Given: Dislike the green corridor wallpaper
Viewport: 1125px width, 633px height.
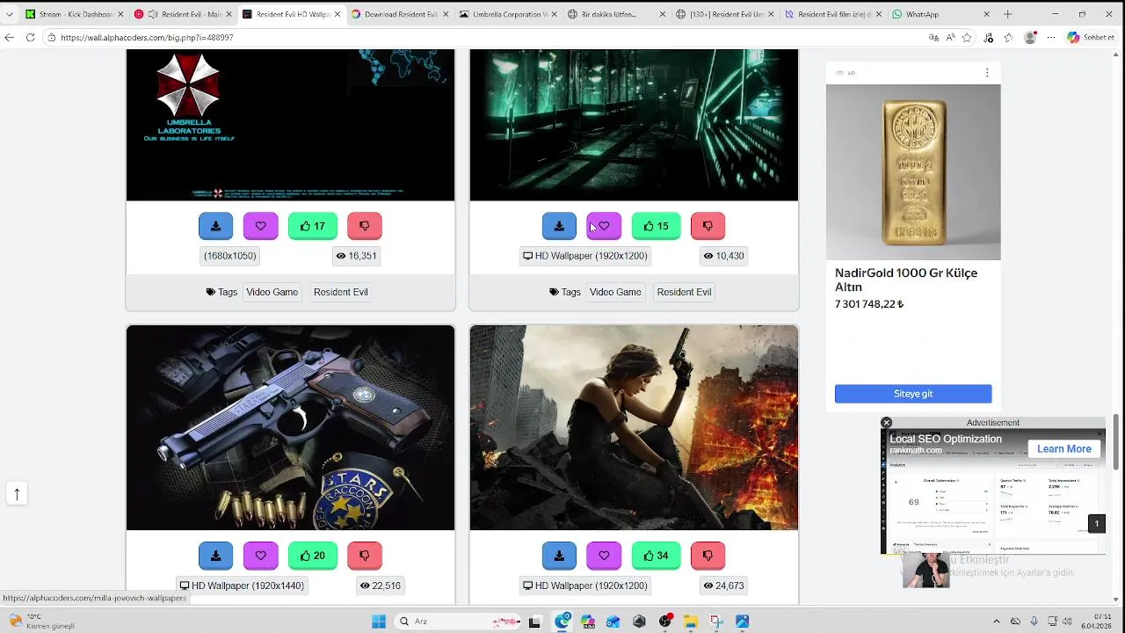Looking at the screenshot, I should 708,226.
